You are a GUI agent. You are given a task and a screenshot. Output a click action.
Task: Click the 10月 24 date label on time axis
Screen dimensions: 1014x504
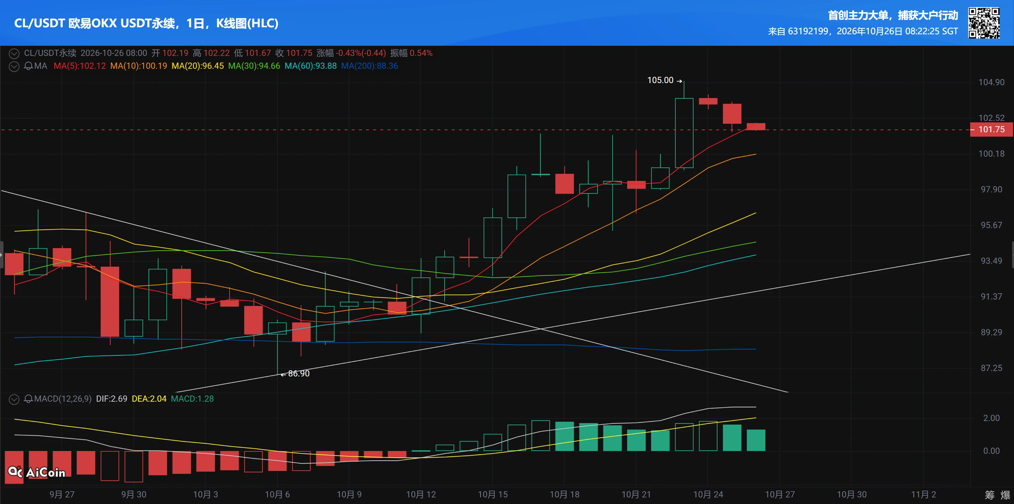708,494
